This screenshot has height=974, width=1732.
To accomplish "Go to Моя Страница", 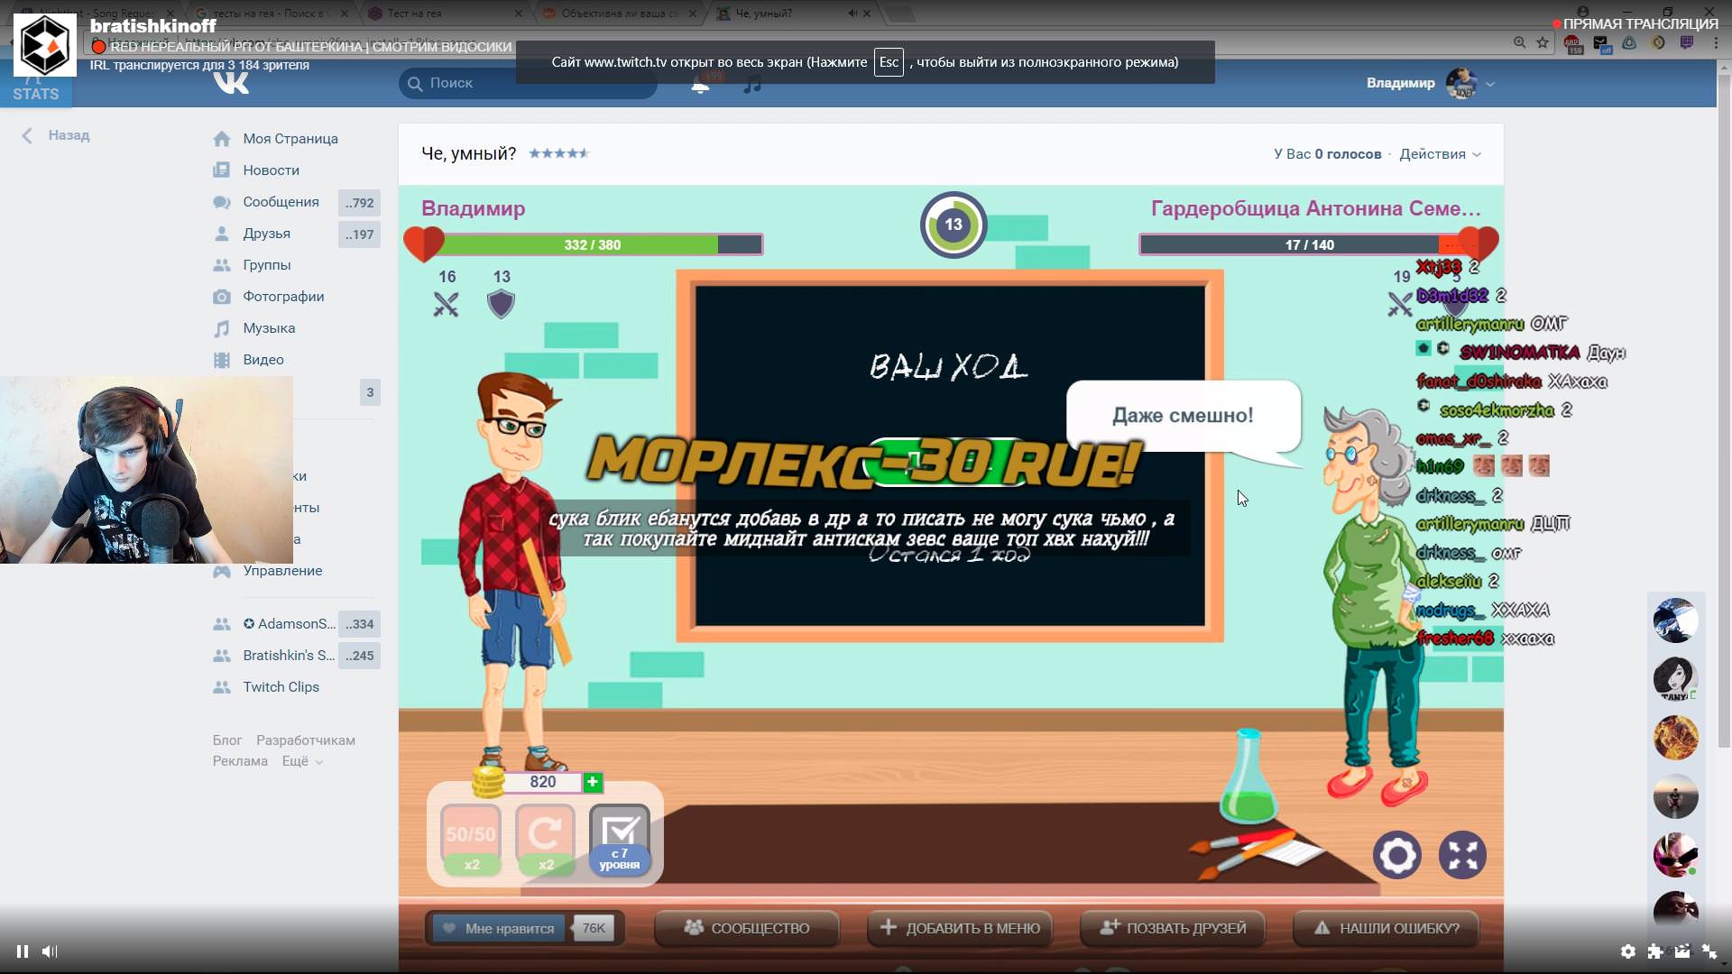I will pyautogui.click(x=290, y=139).
